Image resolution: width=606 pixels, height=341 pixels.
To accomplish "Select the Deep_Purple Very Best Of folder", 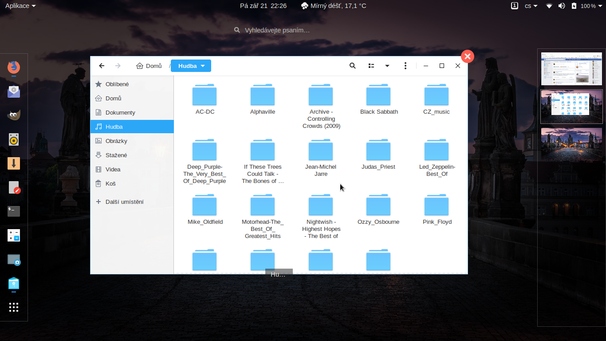I will (205, 161).
